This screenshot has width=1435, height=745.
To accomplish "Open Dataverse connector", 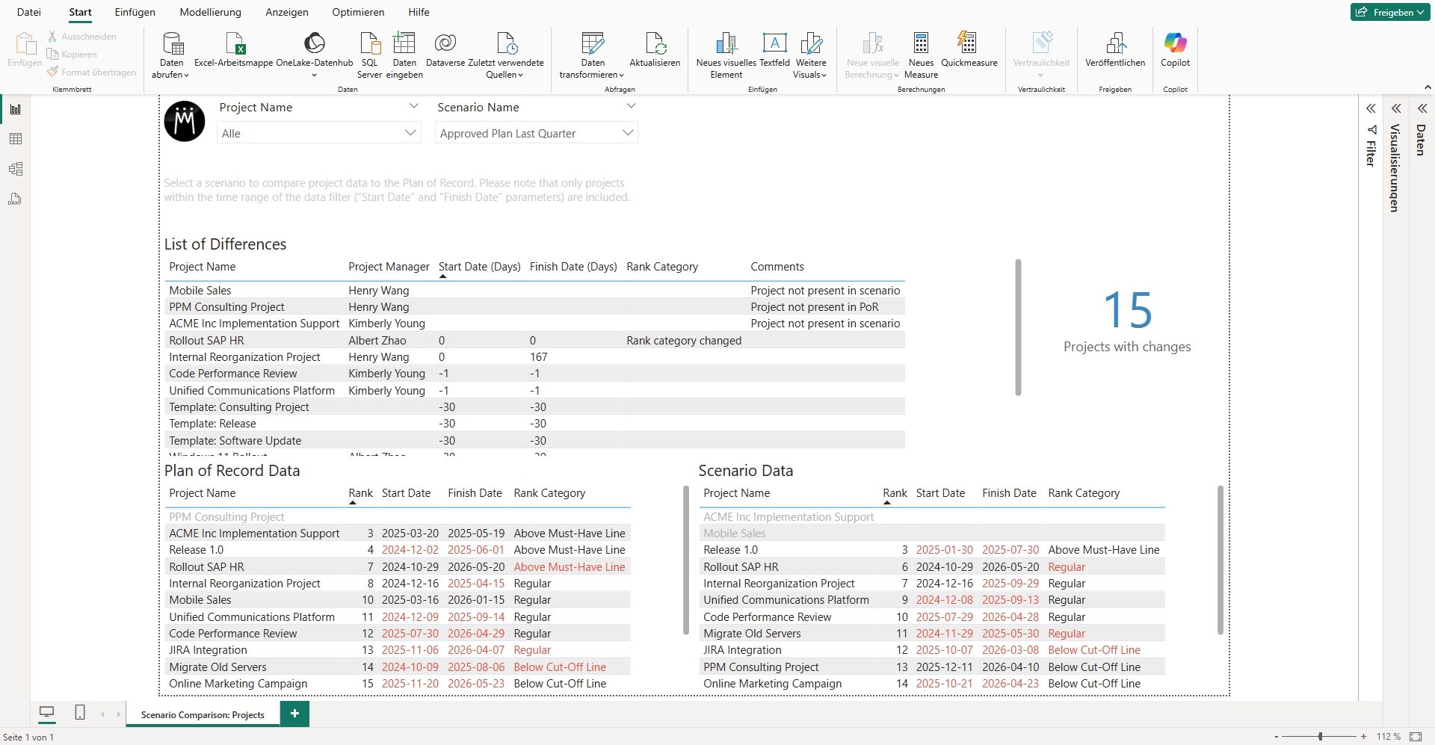I will pos(445,51).
